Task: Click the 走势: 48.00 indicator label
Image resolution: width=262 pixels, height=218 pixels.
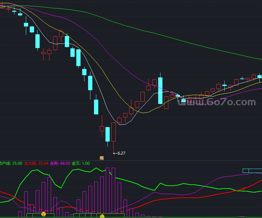Action: (x=60, y=163)
